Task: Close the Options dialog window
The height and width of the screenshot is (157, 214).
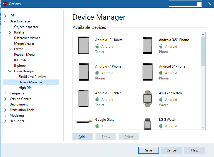Action: 210,4
